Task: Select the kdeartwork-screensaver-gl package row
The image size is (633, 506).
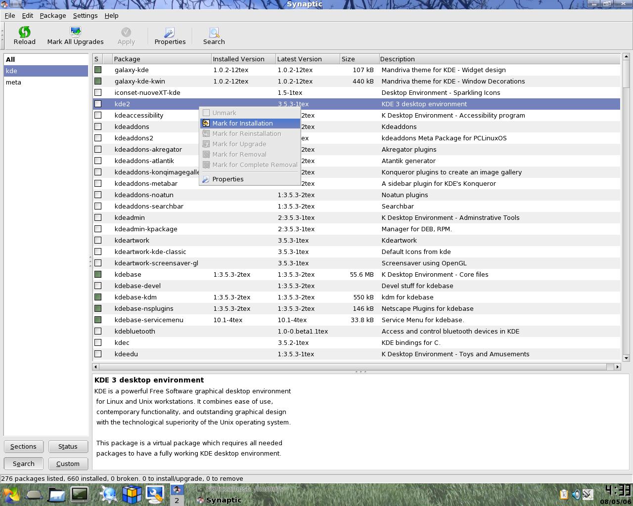Action: coord(356,263)
